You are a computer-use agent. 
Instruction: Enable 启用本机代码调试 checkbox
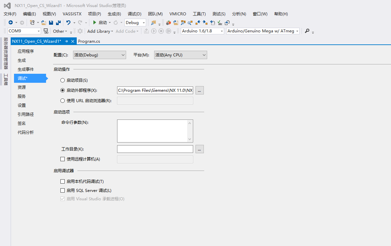click(x=62, y=181)
